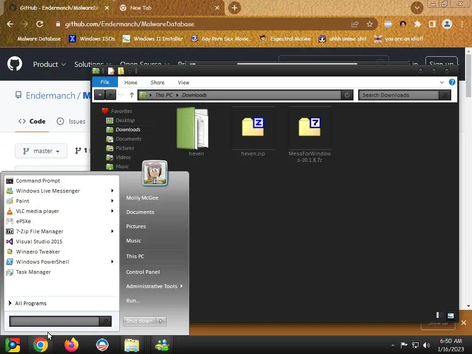Click the user account picture
Image resolution: width=472 pixels, height=354 pixels.
click(155, 173)
